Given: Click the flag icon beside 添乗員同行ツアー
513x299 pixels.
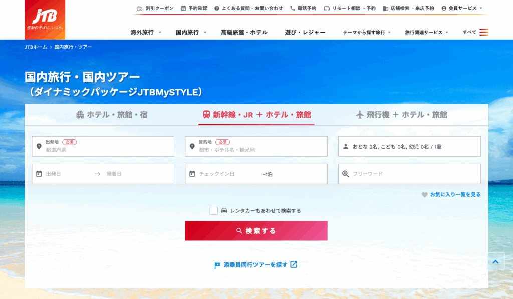Looking at the screenshot, I should point(217,265).
